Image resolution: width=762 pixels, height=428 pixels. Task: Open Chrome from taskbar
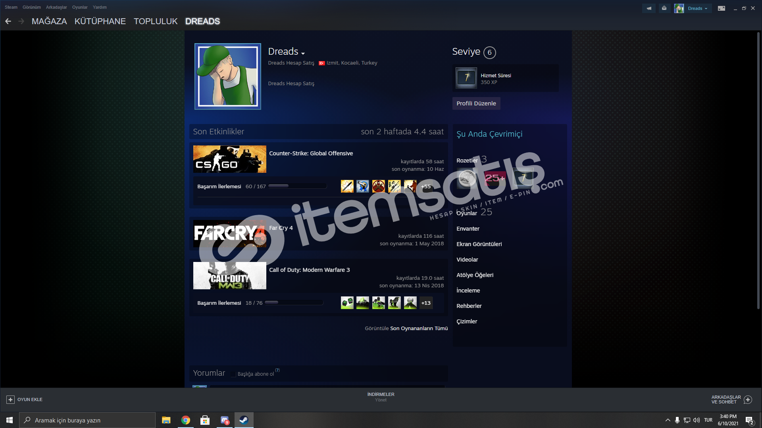tap(185, 420)
